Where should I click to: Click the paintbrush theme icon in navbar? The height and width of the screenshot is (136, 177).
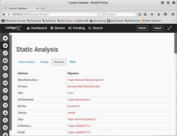pos(169,28)
